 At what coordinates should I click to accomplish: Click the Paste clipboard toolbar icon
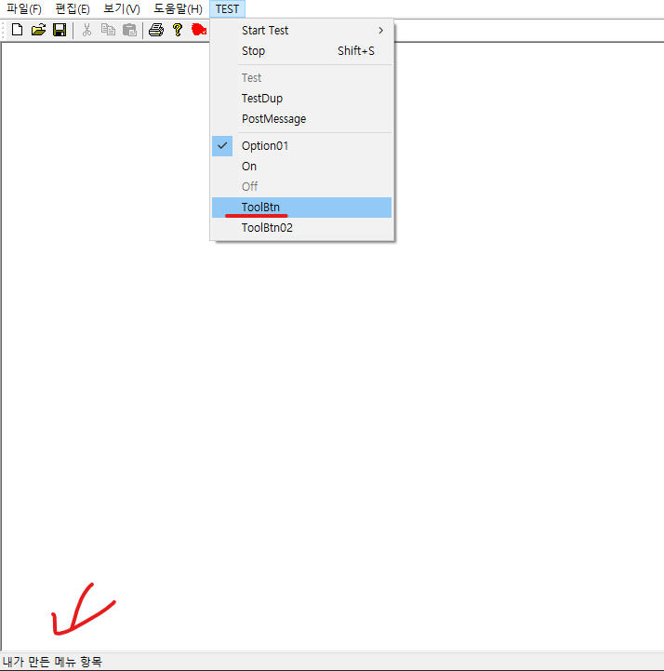(x=129, y=30)
